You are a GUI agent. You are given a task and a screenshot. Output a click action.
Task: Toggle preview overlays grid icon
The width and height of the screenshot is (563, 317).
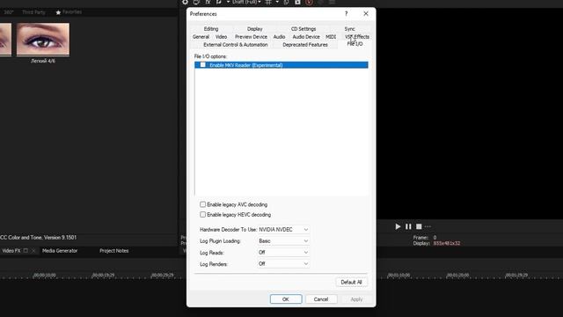[268, 2]
